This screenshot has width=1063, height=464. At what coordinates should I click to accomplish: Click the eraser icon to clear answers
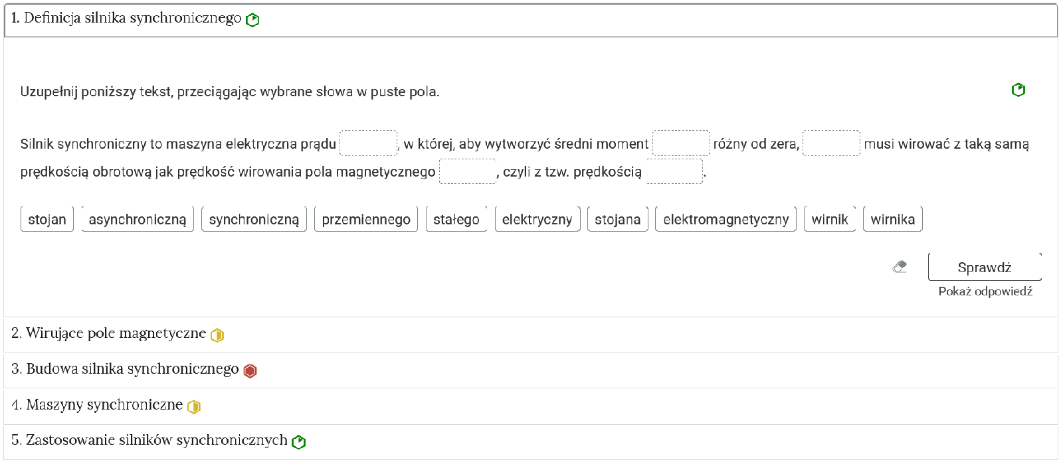click(x=900, y=267)
